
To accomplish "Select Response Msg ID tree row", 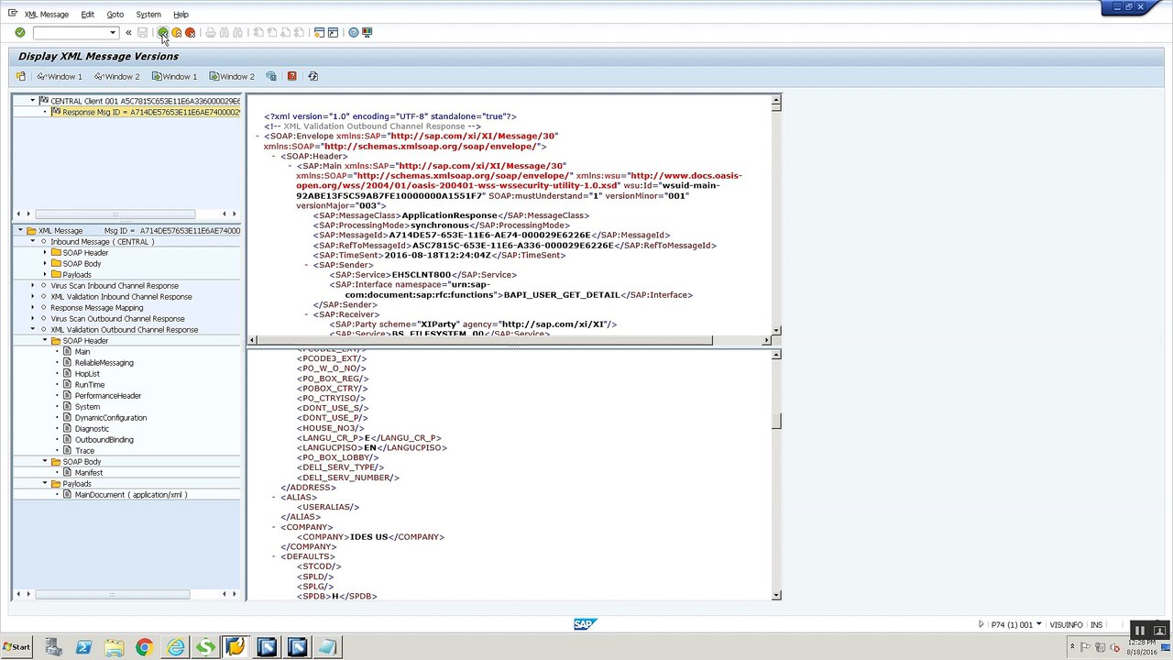I will click(145, 112).
